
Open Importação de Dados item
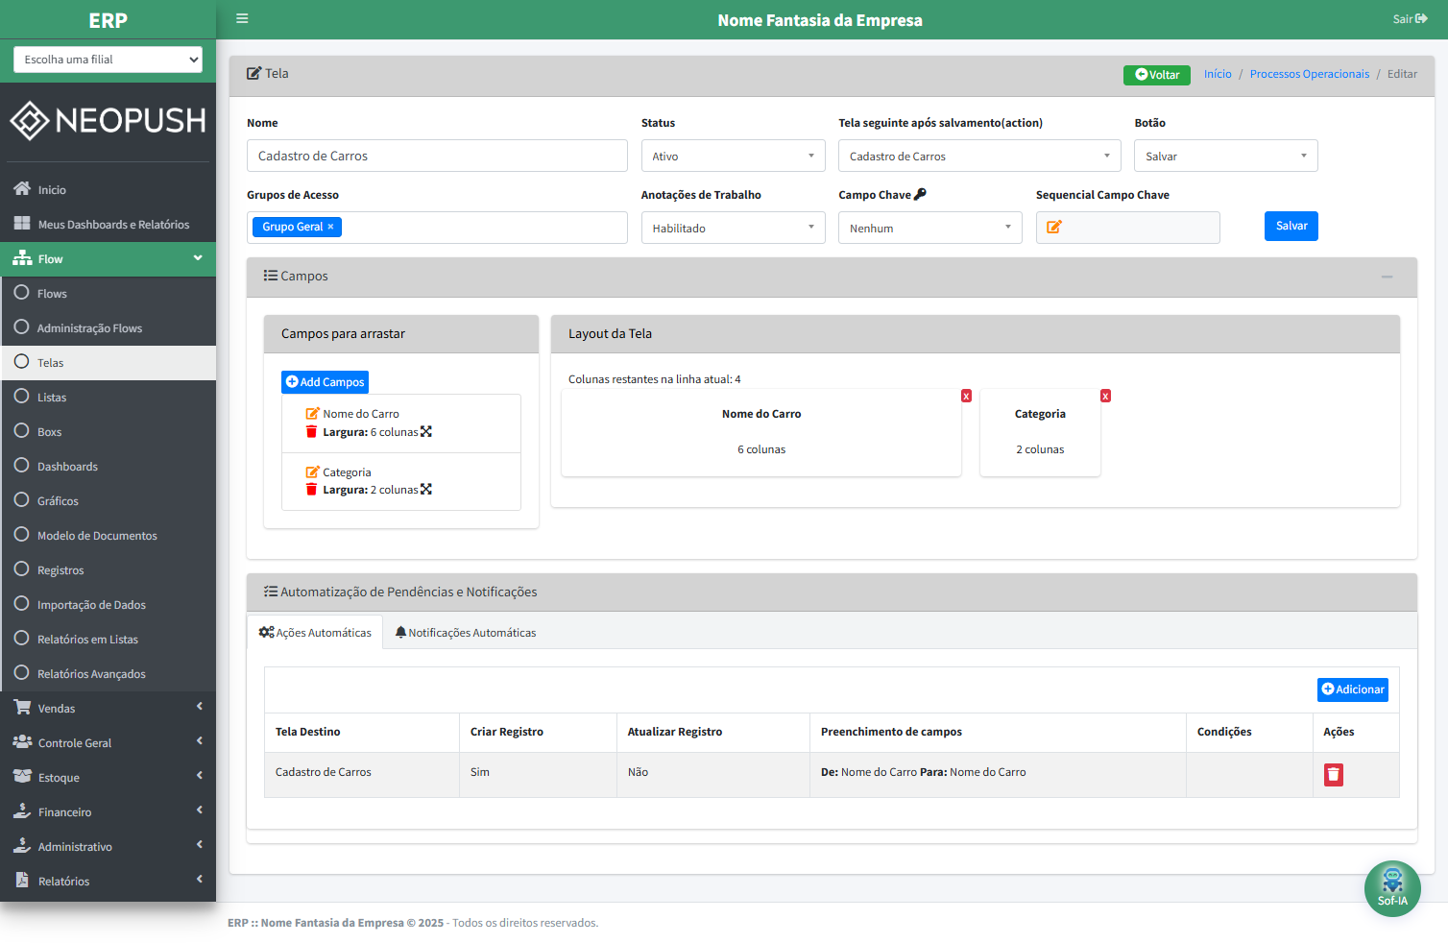pyautogui.click(x=108, y=605)
